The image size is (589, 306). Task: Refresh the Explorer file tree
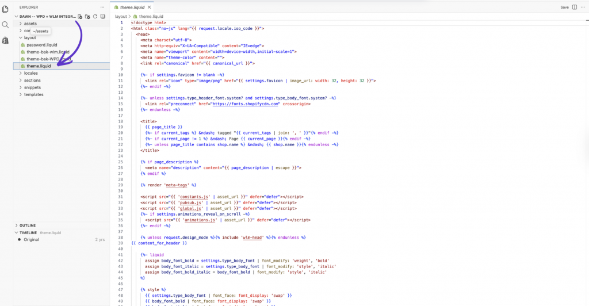[95, 17]
